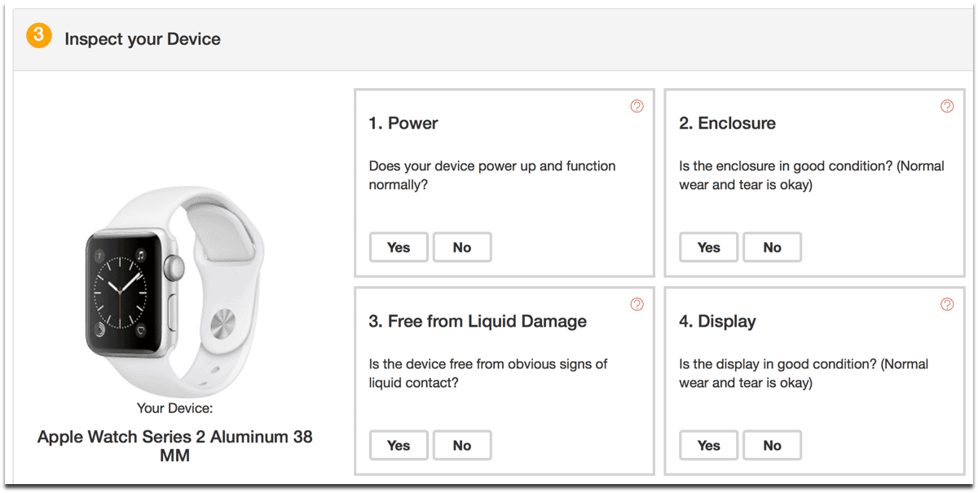Select Yes for Enclosure condition
This screenshot has width=978, height=493.
(x=709, y=247)
